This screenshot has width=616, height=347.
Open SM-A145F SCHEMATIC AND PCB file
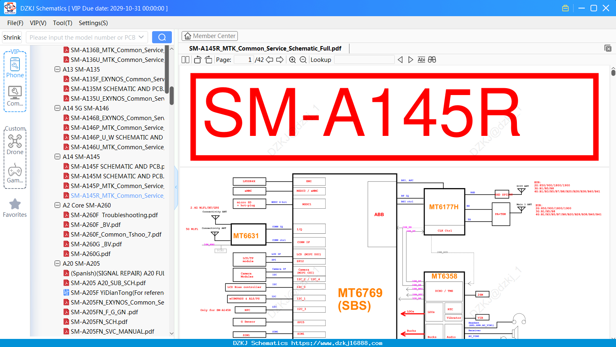pos(114,166)
